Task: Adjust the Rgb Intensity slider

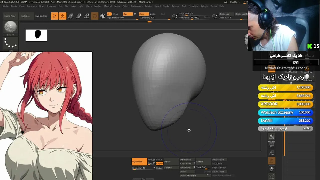Action: (x=123, y=18)
